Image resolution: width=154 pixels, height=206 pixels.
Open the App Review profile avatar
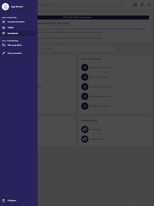click(5, 6)
